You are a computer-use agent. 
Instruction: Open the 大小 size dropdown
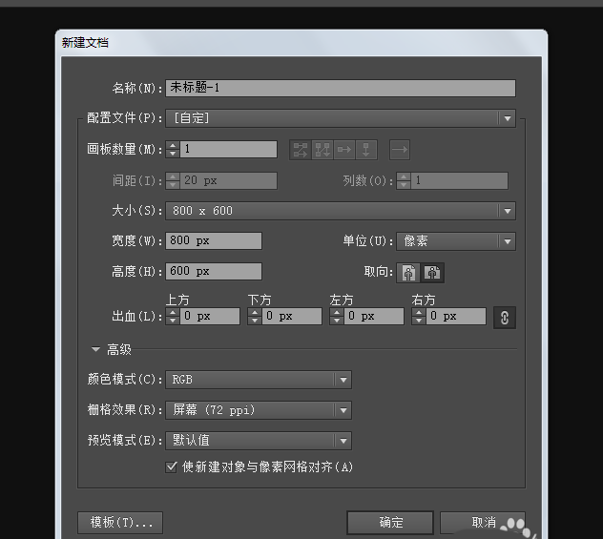(341, 211)
